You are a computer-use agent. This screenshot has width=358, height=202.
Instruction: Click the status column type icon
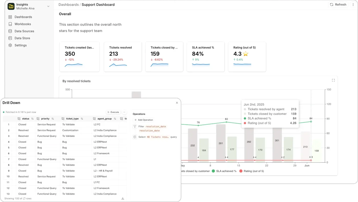pos(19,119)
